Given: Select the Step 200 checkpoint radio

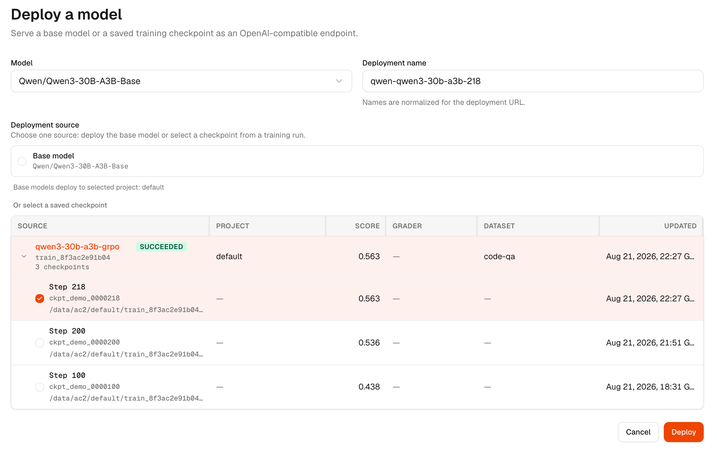Looking at the screenshot, I should pyautogui.click(x=40, y=343).
